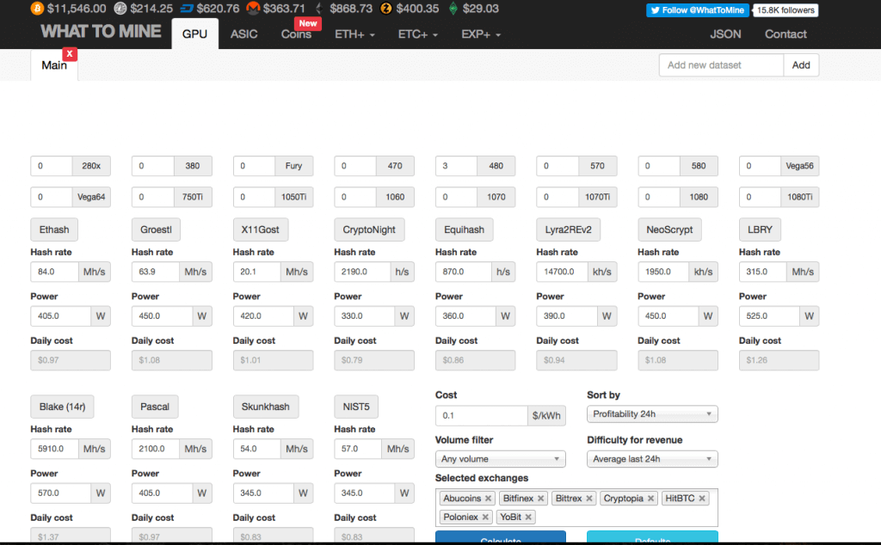Expand the ETH+ navigation menu

point(354,34)
